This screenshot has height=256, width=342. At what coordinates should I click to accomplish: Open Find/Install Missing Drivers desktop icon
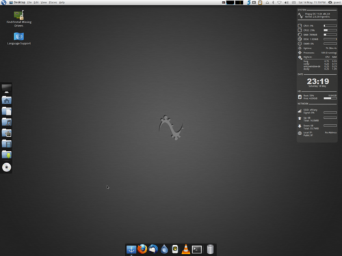pos(19,18)
